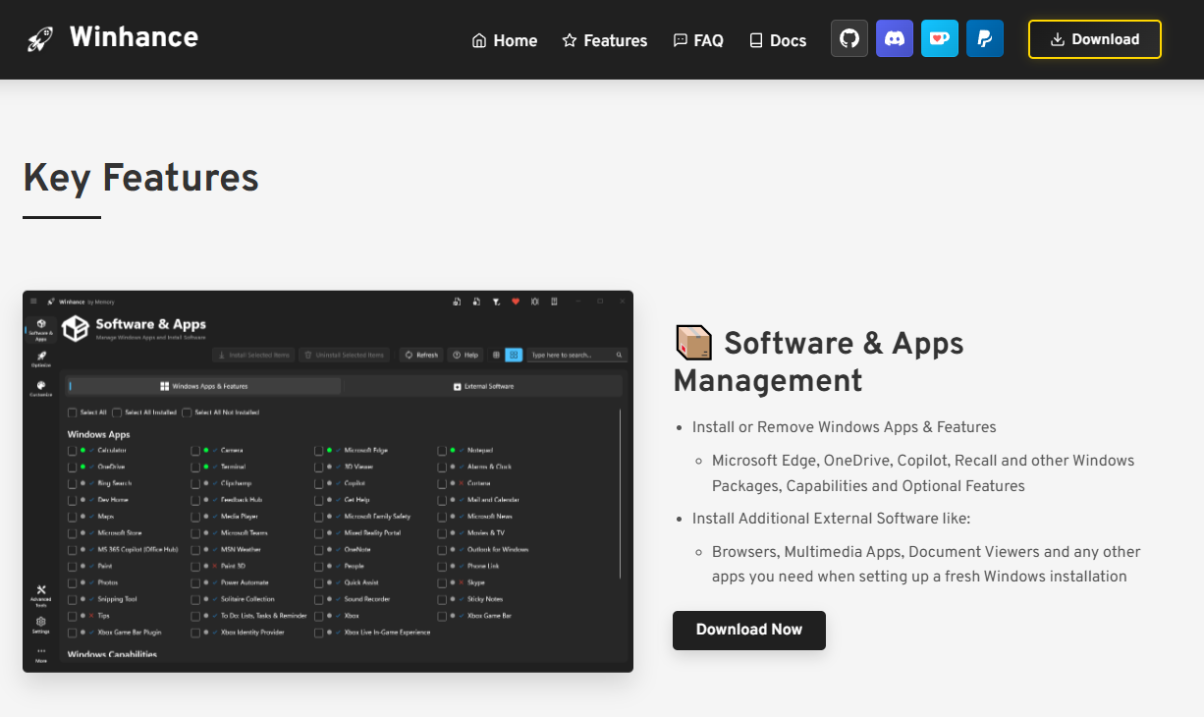
Task: Click text starting 'Microsoft Edge, OneDrive, Copilot'
Action: point(923,473)
